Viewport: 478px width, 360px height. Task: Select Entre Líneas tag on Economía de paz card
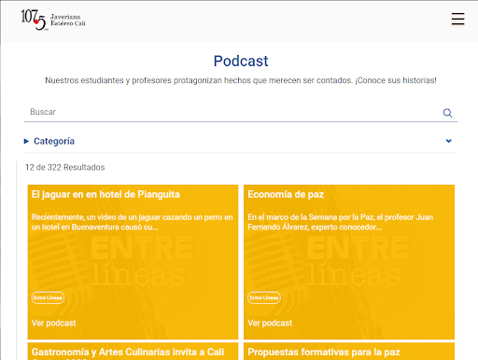click(264, 298)
